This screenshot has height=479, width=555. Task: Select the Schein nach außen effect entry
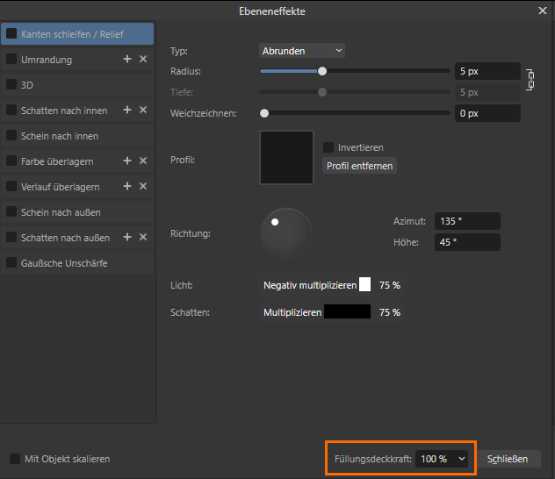pyautogui.click(x=61, y=212)
